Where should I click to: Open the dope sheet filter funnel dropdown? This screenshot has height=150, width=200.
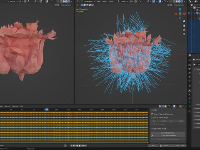[170, 106]
